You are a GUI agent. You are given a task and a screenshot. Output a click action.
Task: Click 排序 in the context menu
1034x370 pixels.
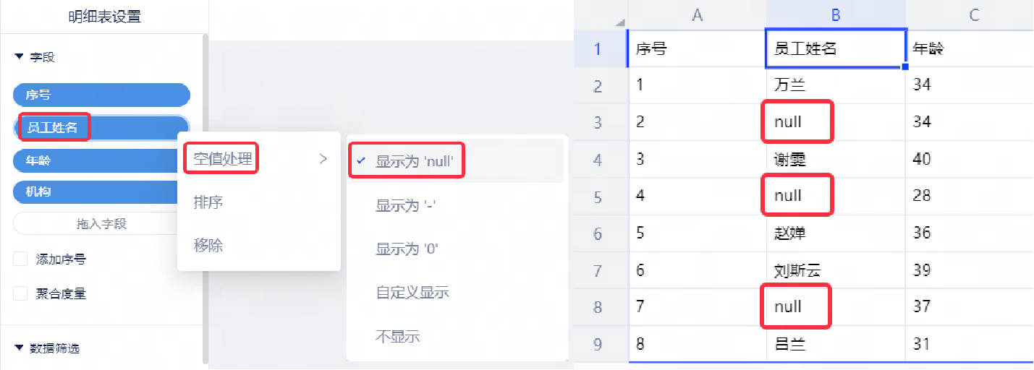coord(208,202)
